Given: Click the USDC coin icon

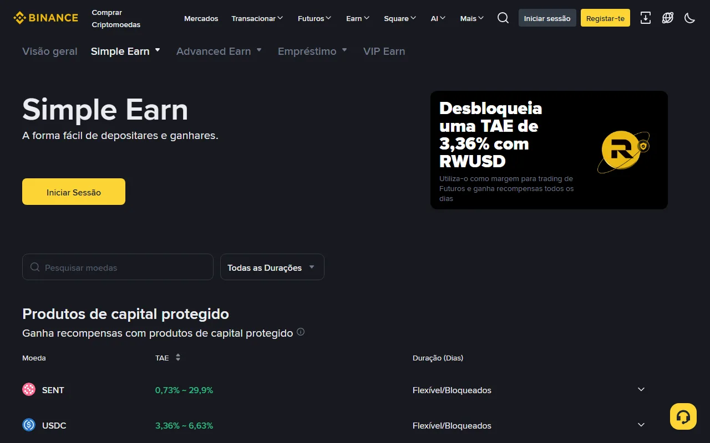Looking at the screenshot, I should click(29, 425).
